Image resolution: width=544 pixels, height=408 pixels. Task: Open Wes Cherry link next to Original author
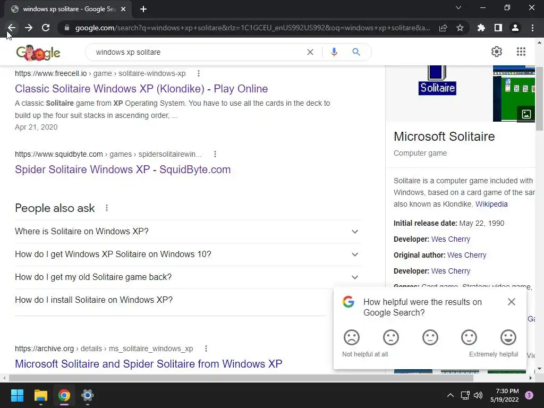pos(466,255)
